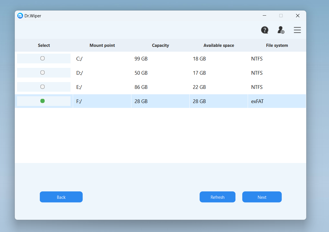The height and width of the screenshot is (232, 329).
Task: Open the hamburger menu
Action: [x=297, y=30]
